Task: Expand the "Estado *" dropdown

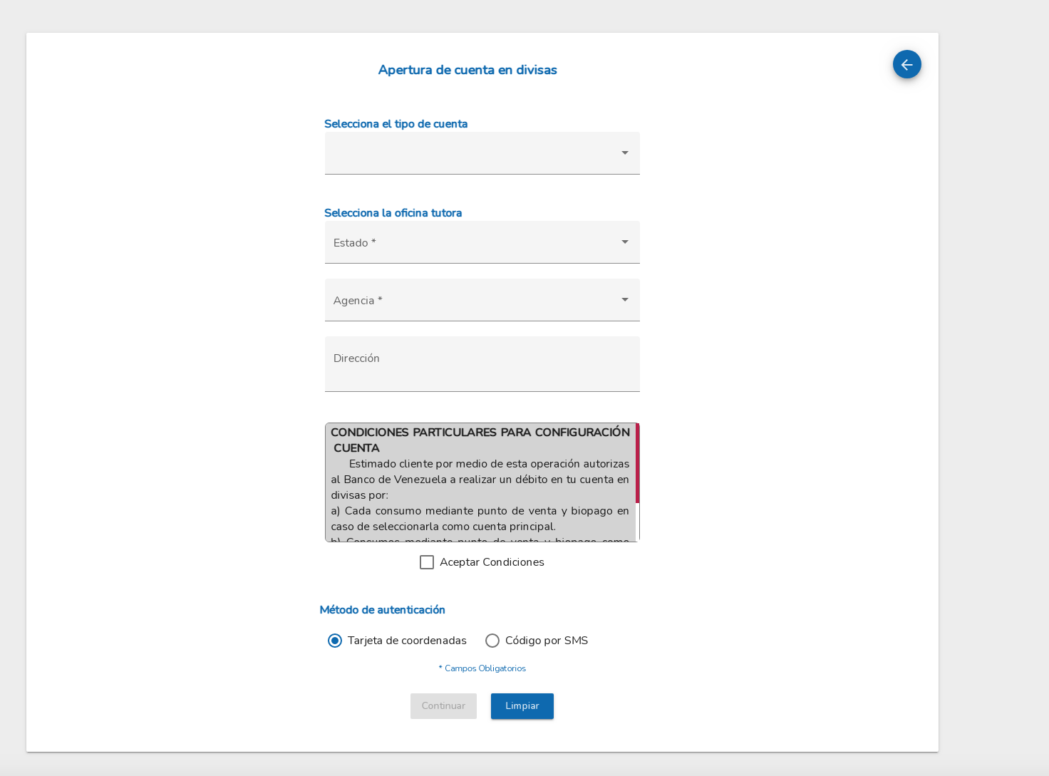Action: pos(482,242)
